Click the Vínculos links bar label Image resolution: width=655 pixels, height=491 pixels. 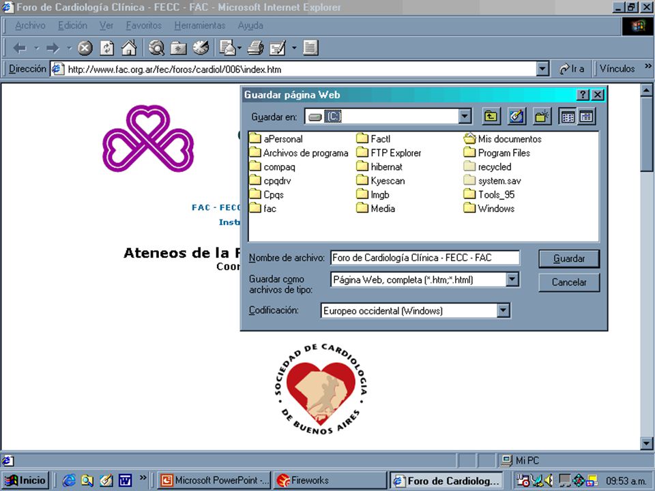(617, 68)
